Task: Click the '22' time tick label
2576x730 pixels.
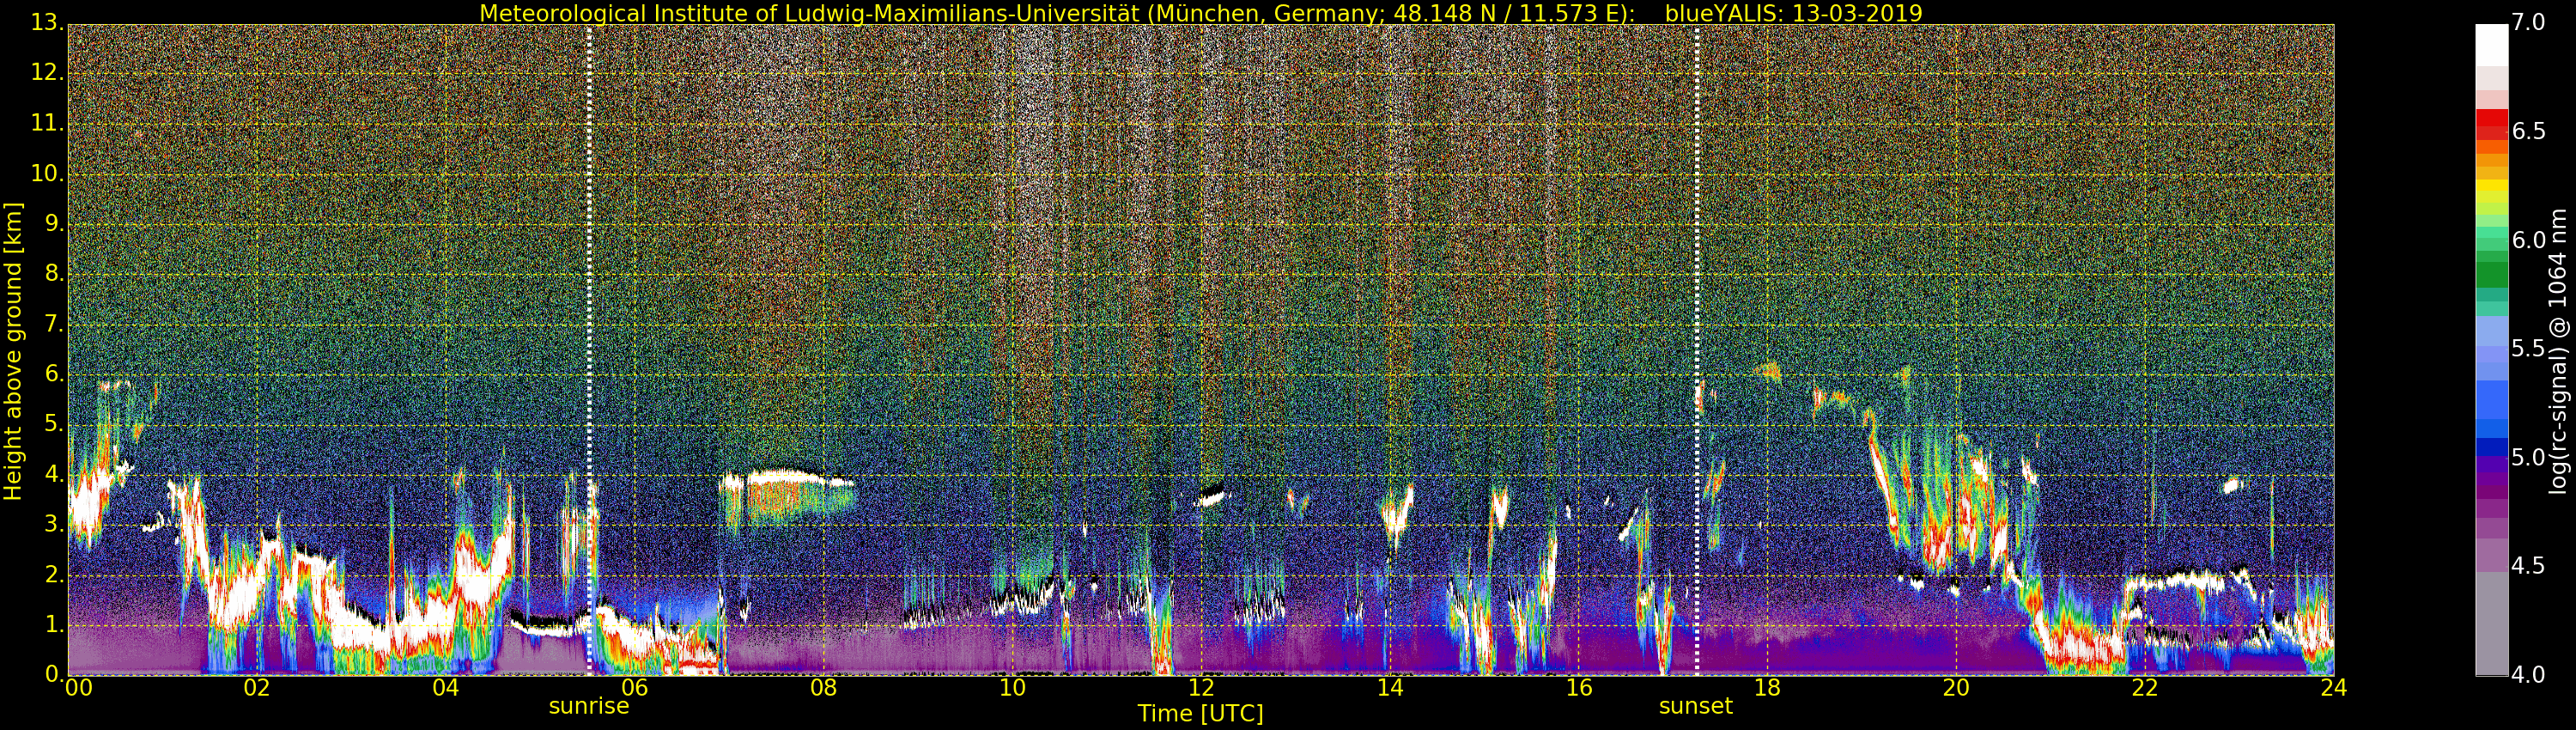Action: [x=2145, y=688]
